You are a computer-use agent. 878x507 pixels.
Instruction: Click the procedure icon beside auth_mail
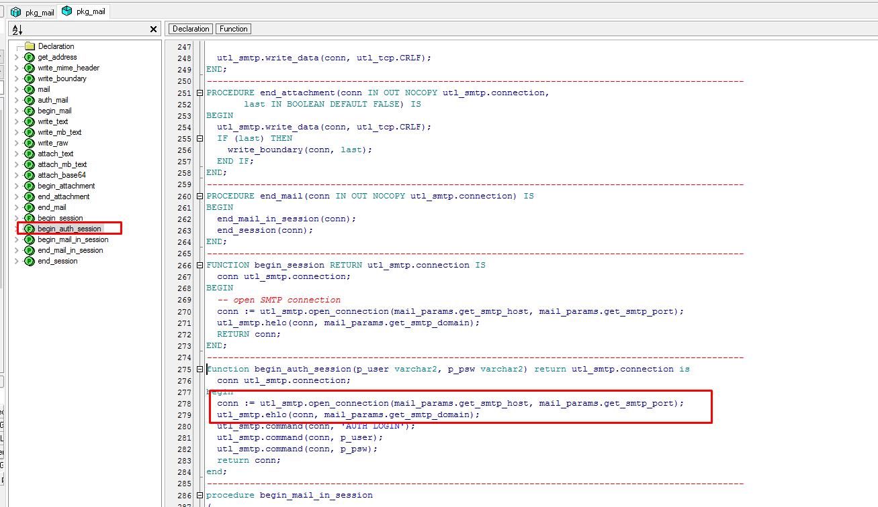[x=30, y=100]
